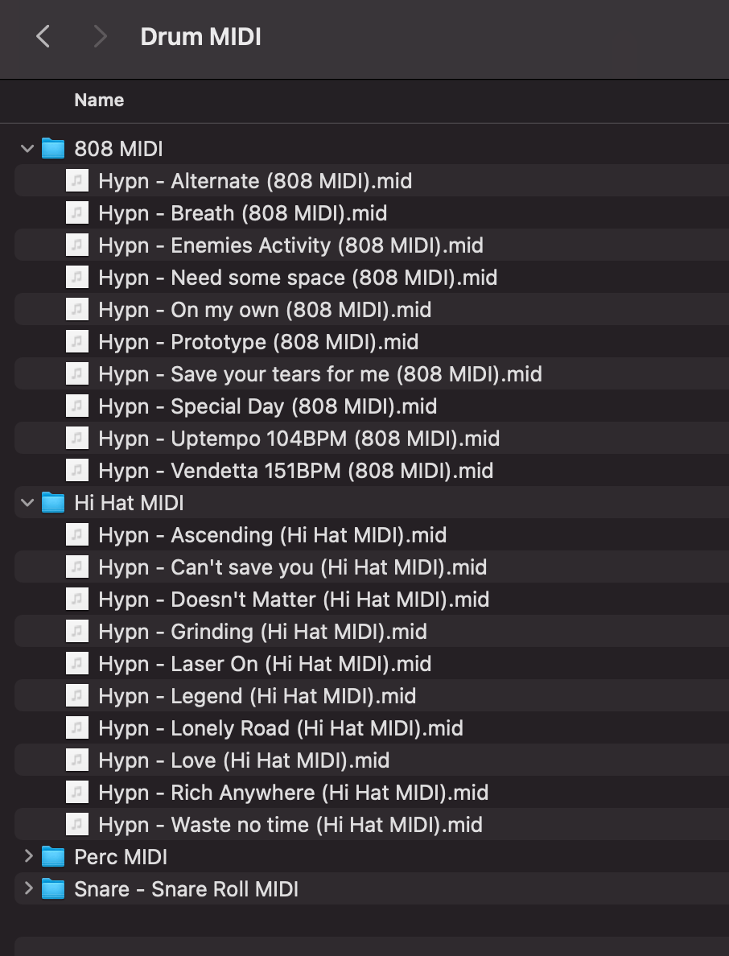729x956 pixels.
Task: Click the music note icon beside Hypn - Ascending
Action: pos(76,534)
